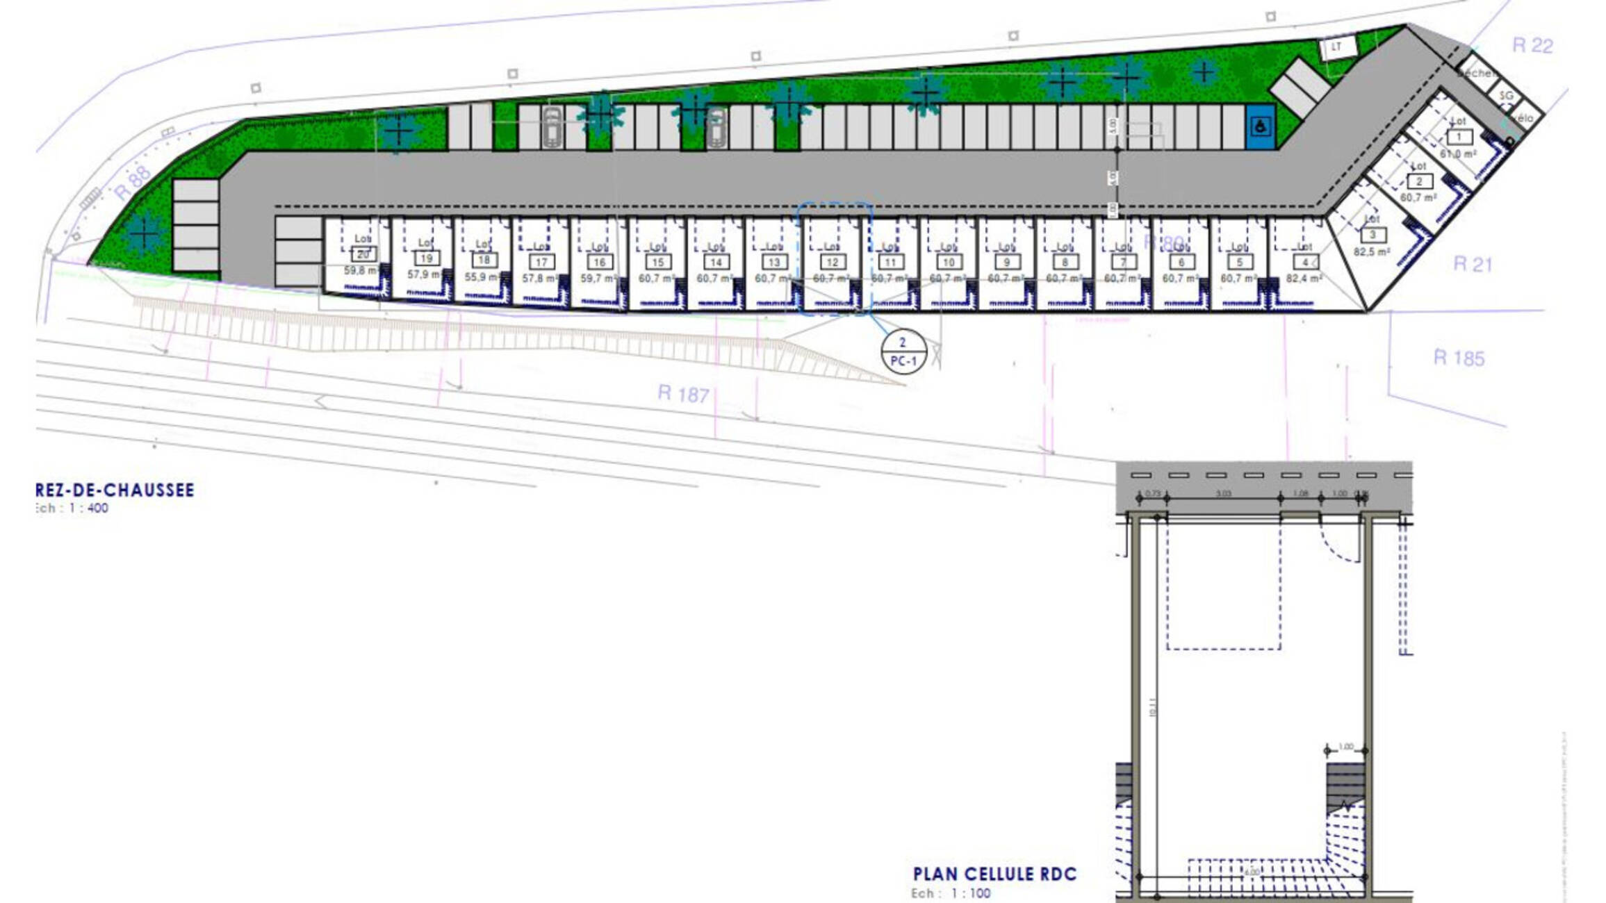The image size is (1606, 903).
Task: Click the 82,5 m² area label
Action: tap(1371, 252)
